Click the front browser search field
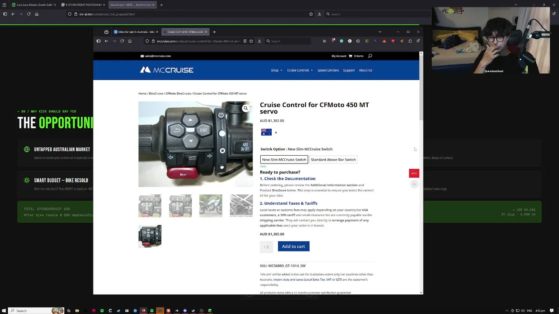The width and height of the screenshot is (559, 314). point(288,41)
